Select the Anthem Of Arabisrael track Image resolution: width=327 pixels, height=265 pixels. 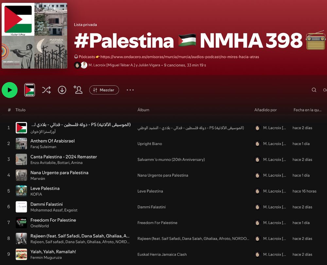(x=53, y=141)
